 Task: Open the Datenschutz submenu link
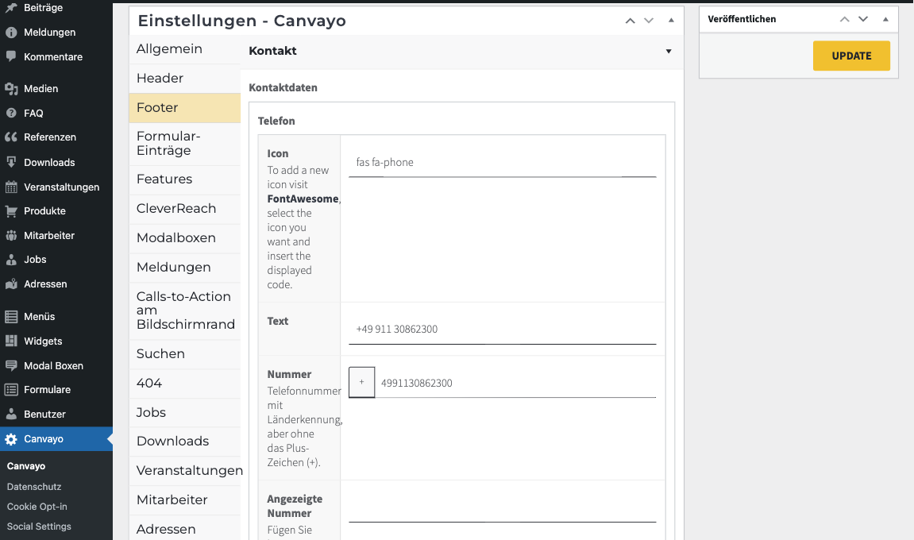click(34, 487)
